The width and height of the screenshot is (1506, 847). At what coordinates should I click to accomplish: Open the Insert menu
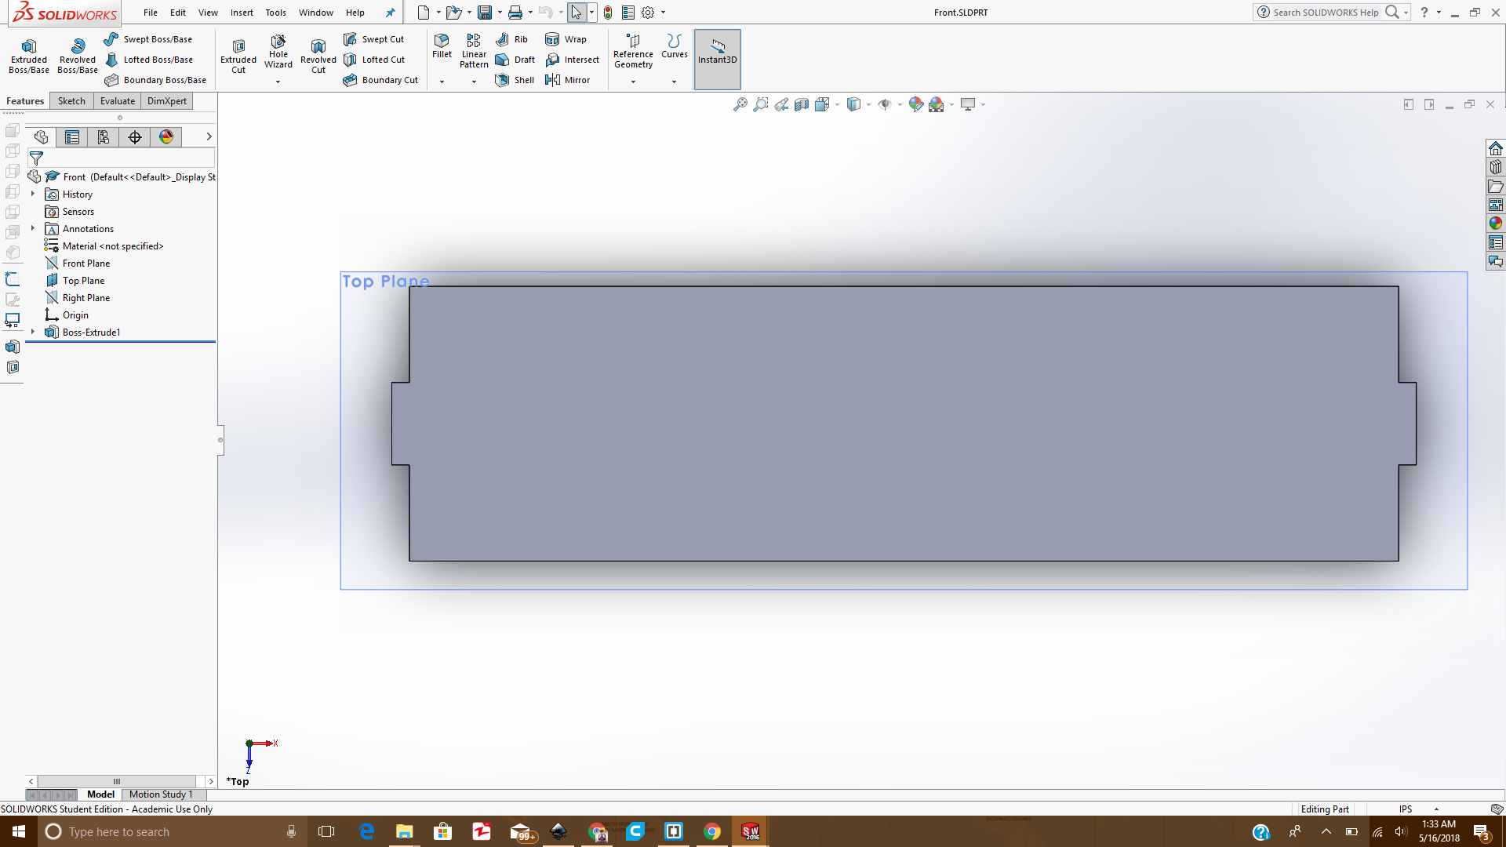click(x=242, y=13)
